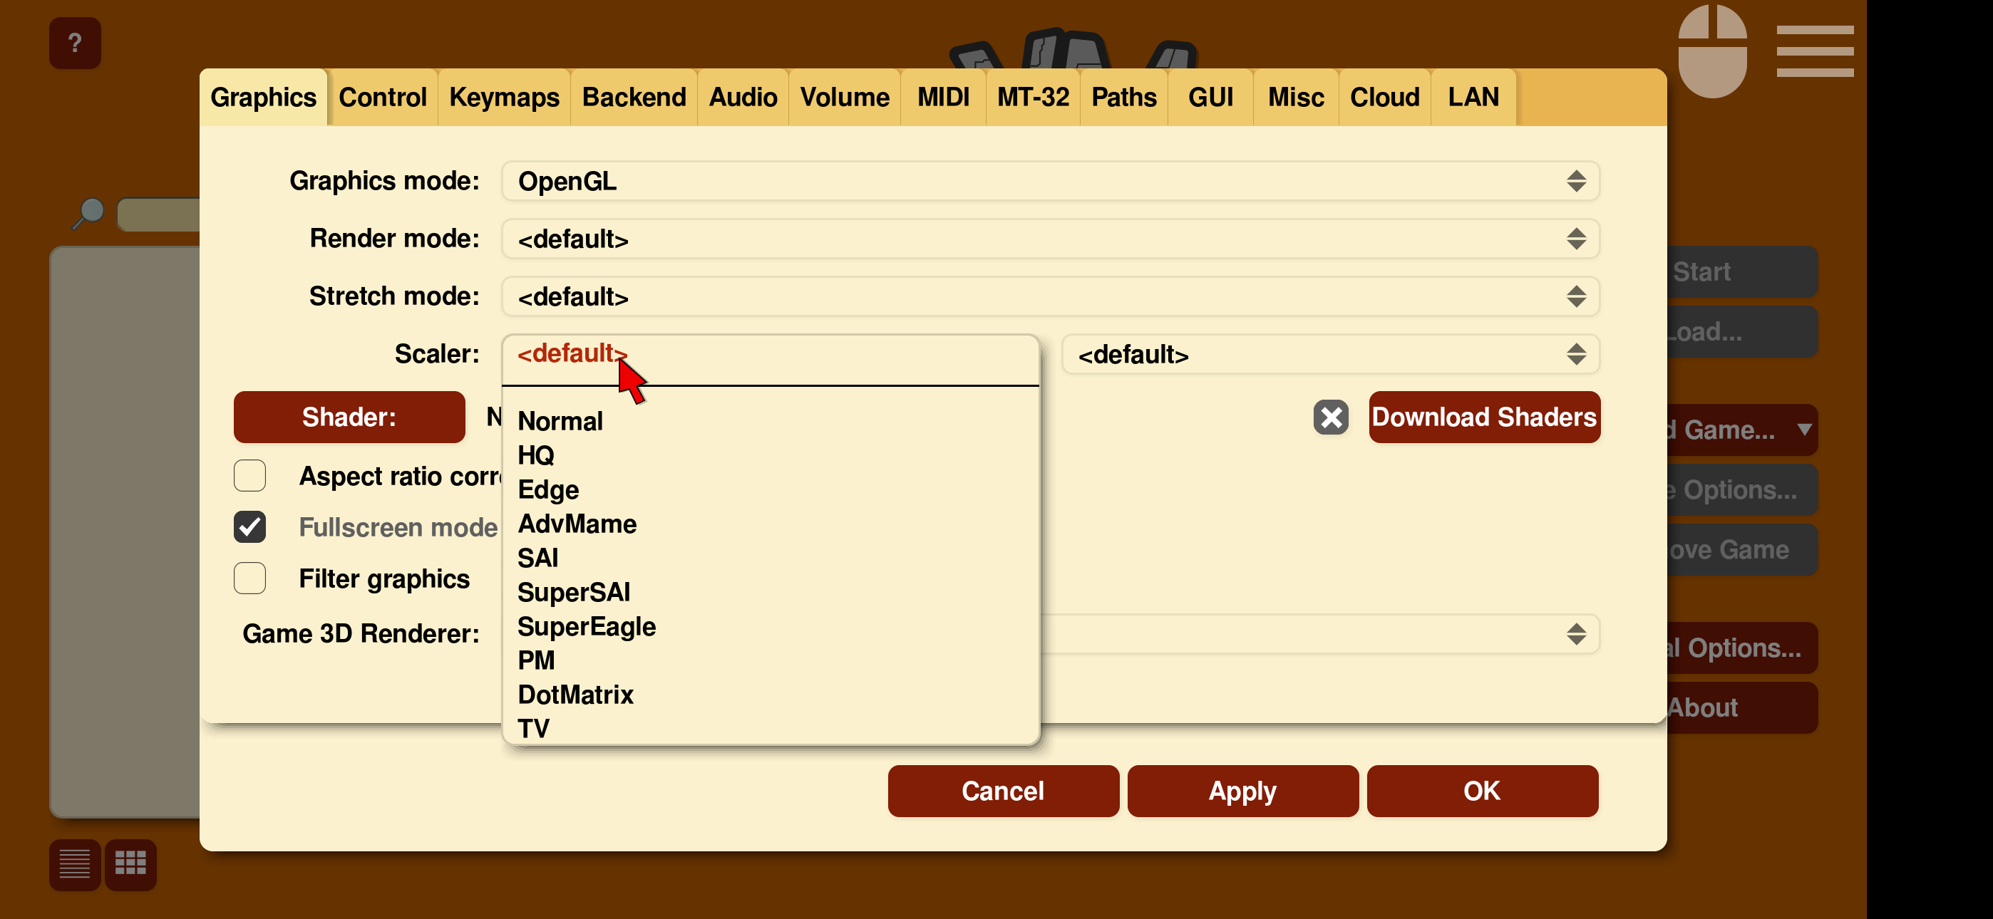Choose AdvMame in the scaler list
Image resolution: width=1993 pixels, height=919 pixels.
[x=577, y=524]
